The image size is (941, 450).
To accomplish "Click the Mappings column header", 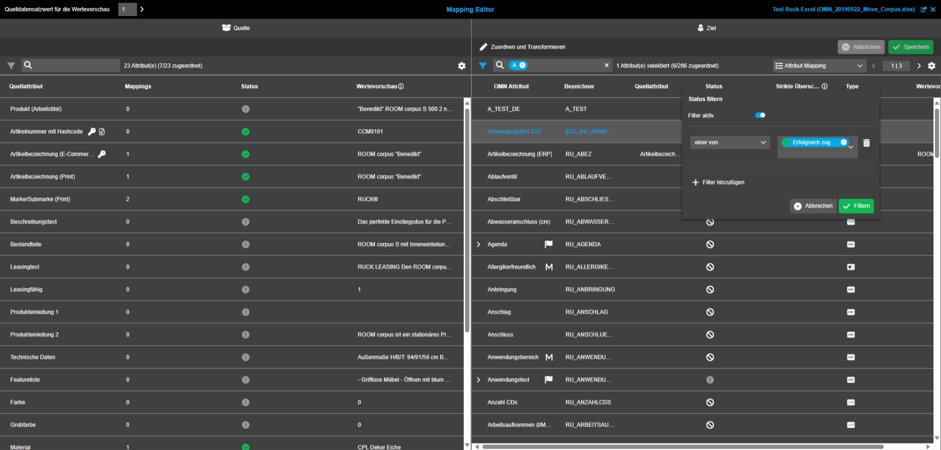I will coord(138,86).
